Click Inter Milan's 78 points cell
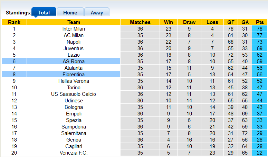268x157 pixels. 260,29
